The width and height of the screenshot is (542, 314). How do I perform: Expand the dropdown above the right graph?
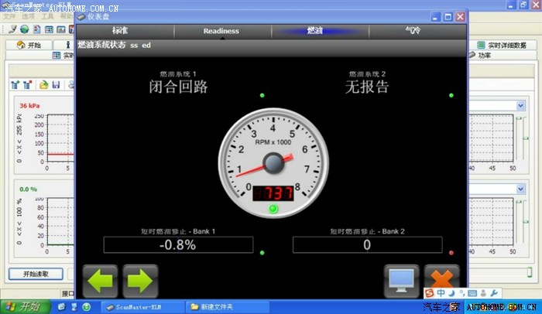click(520, 105)
